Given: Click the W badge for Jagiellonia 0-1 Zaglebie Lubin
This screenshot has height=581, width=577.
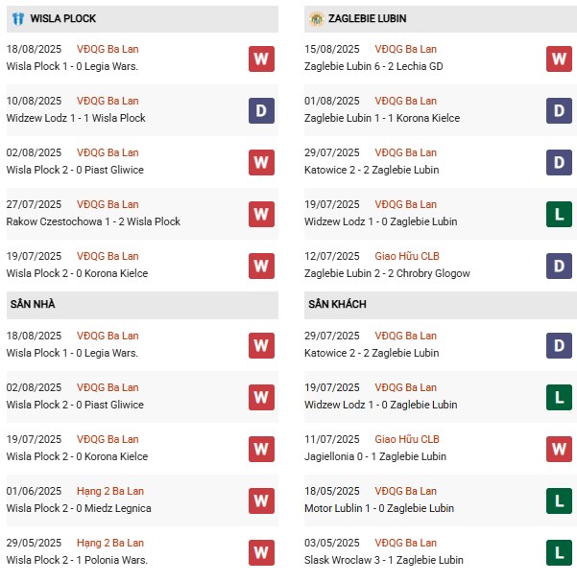Looking at the screenshot, I should [559, 449].
